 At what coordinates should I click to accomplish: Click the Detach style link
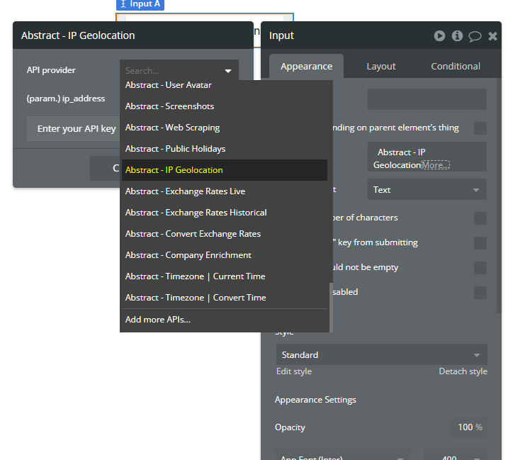[x=463, y=371]
